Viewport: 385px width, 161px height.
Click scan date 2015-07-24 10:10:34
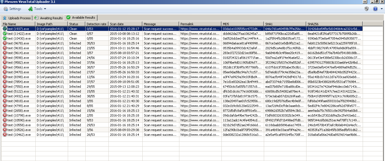[124, 58]
